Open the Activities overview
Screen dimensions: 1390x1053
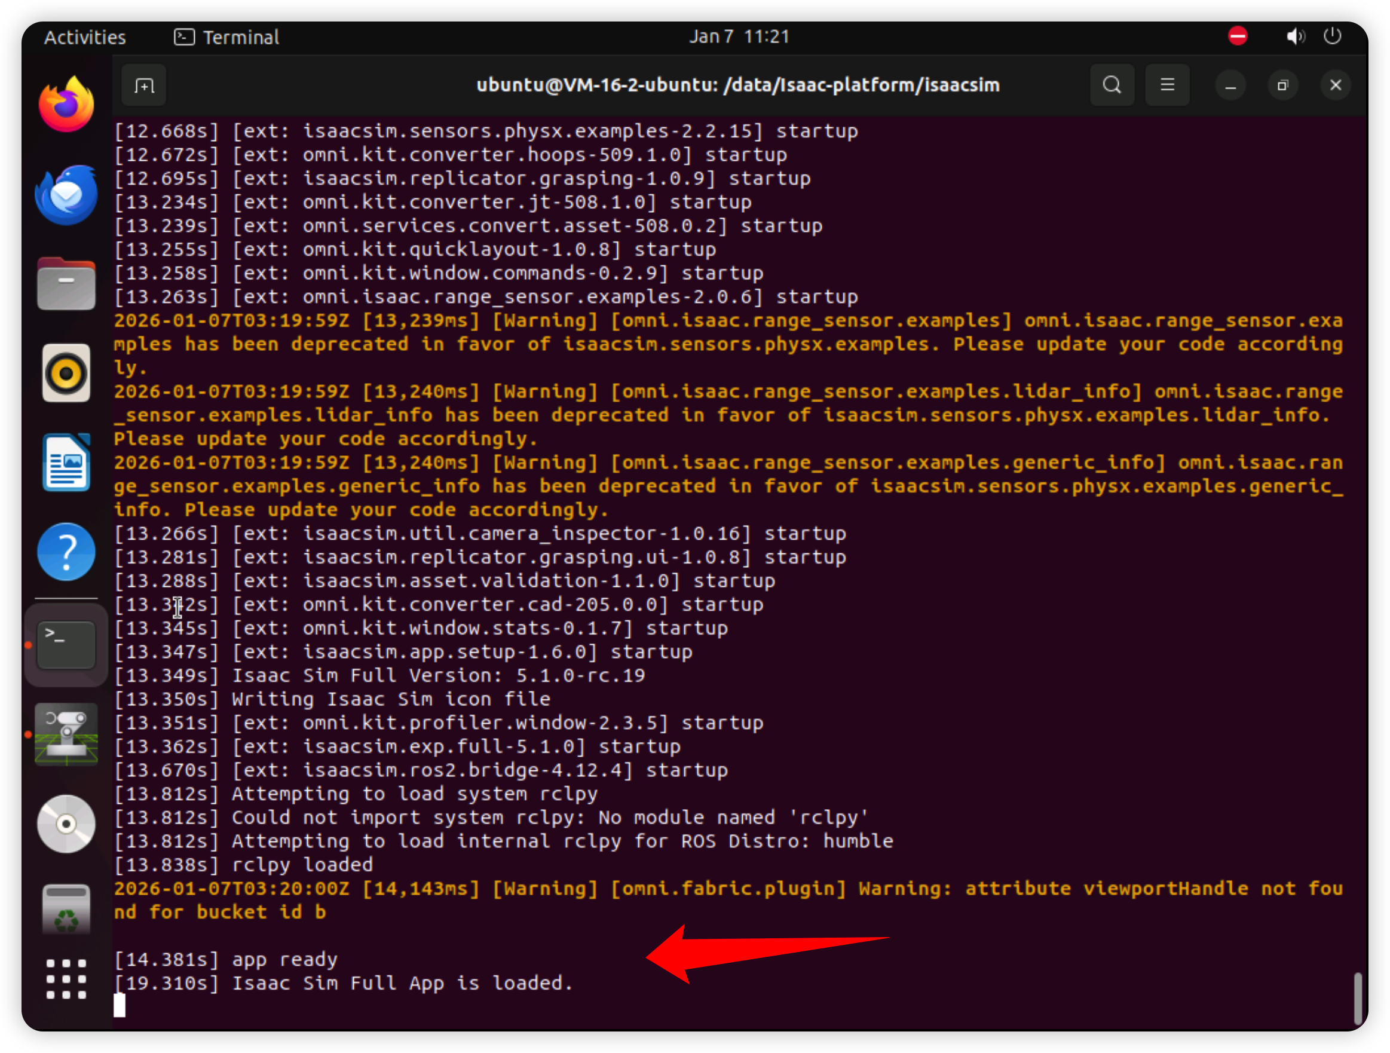85,37
